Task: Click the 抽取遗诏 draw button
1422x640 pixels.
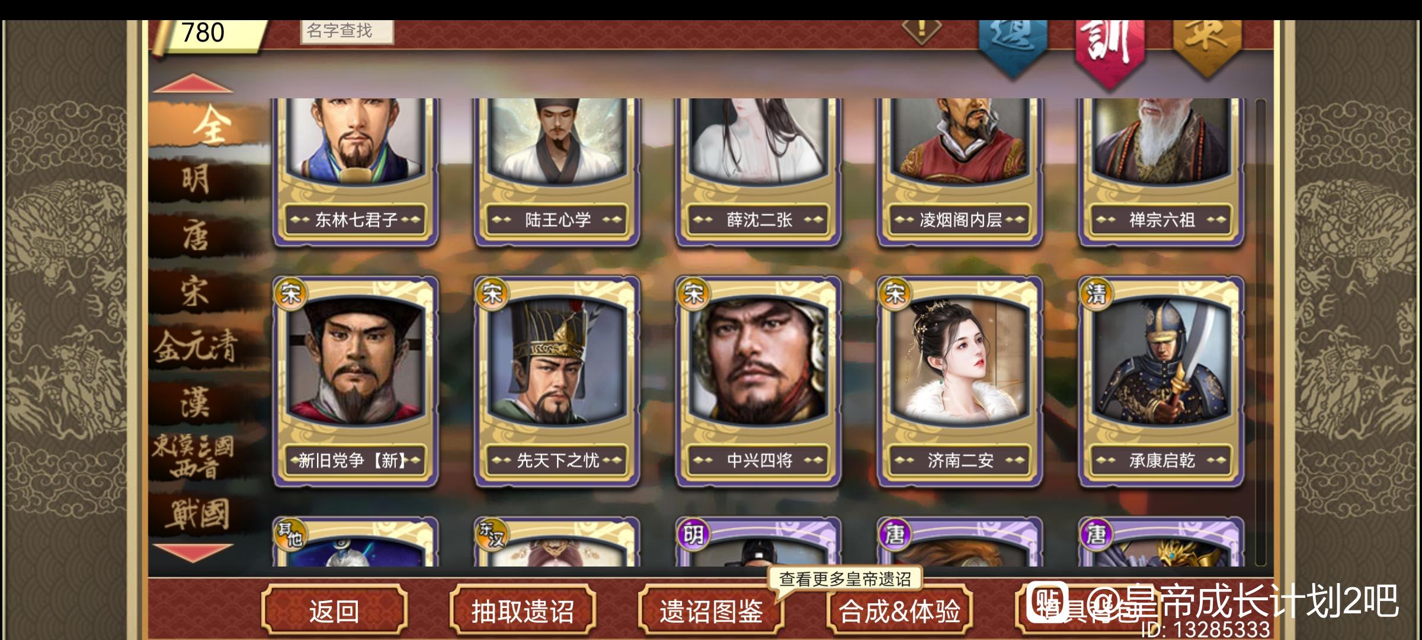Action: click(522, 610)
